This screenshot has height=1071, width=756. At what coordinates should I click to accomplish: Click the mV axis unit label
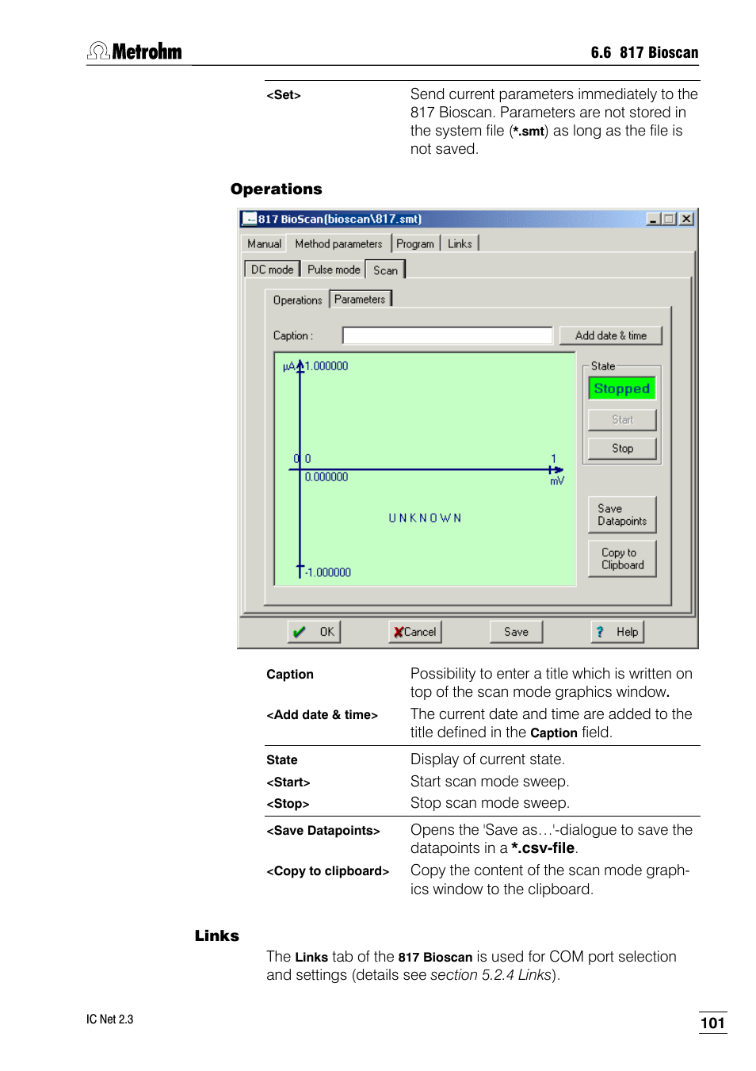tap(557, 481)
